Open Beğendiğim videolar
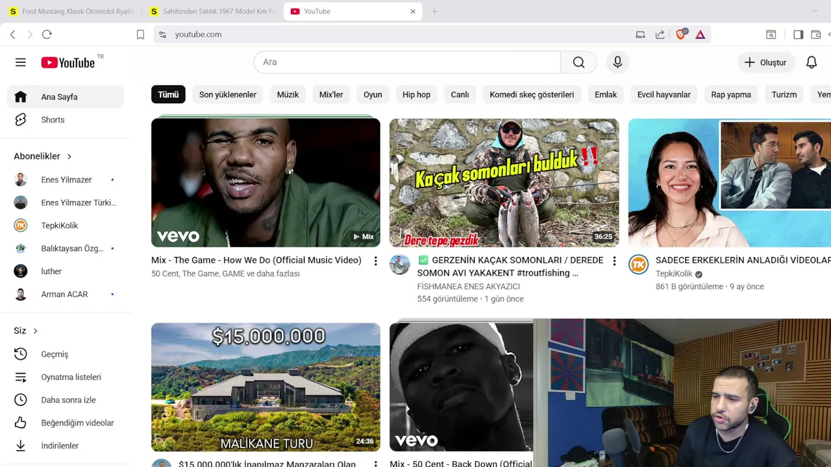The height and width of the screenshot is (467, 831). [65, 423]
